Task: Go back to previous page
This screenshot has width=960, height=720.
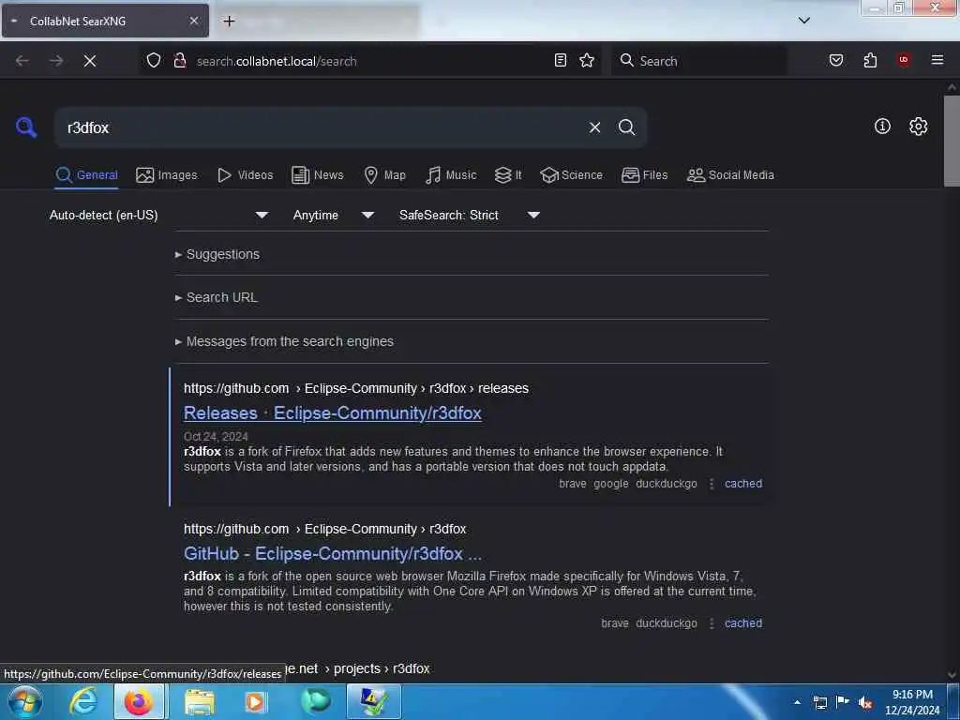Action: tap(22, 61)
